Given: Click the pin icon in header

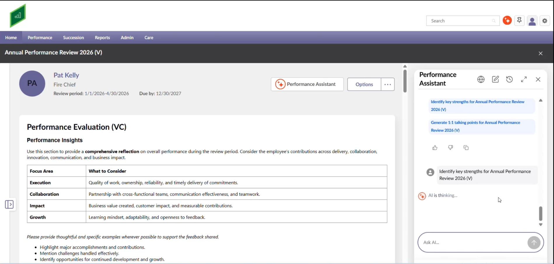Looking at the screenshot, I should coord(519,20).
